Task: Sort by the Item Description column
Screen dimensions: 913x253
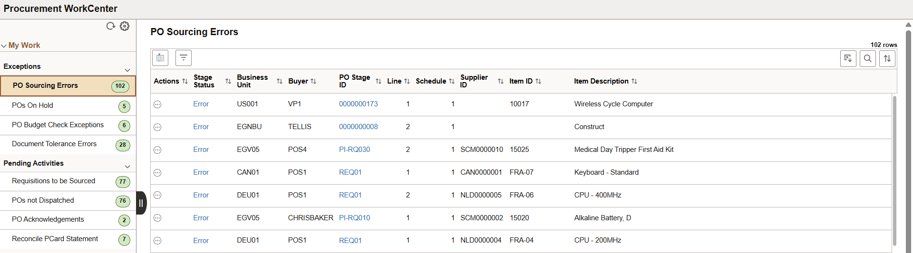Action: coord(634,81)
